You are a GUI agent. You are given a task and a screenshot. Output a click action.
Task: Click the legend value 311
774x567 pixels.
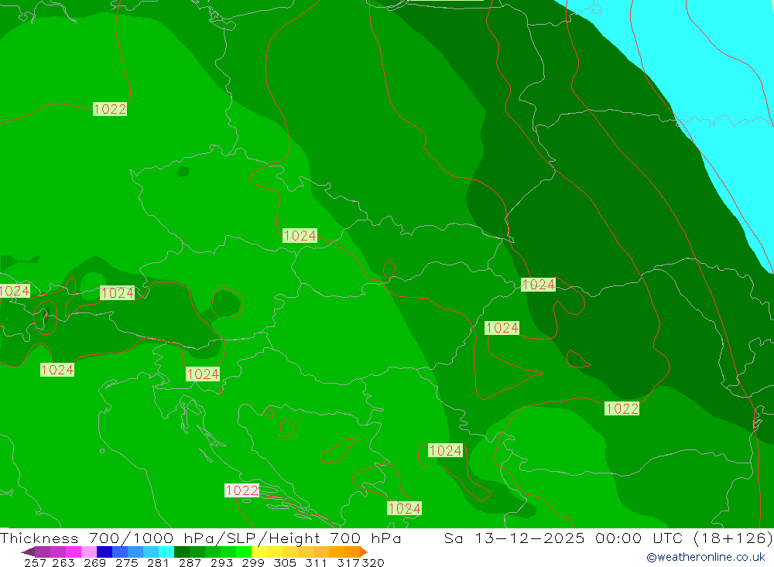coord(316,563)
